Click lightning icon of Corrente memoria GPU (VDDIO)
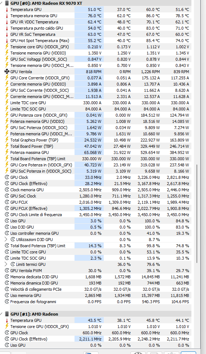206x354 pixels. click(x=7, y=84)
